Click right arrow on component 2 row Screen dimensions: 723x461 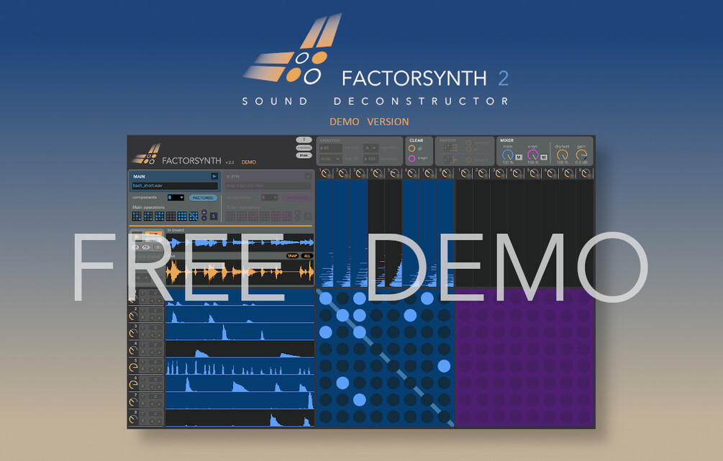point(159,318)
